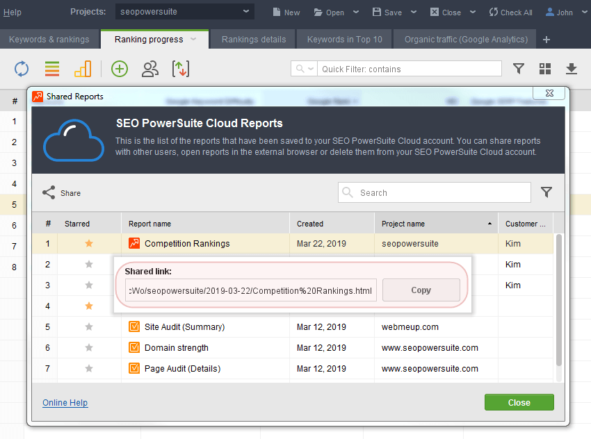Open the striped list view icon
591x439 pixels.
(x=52, y=69)
